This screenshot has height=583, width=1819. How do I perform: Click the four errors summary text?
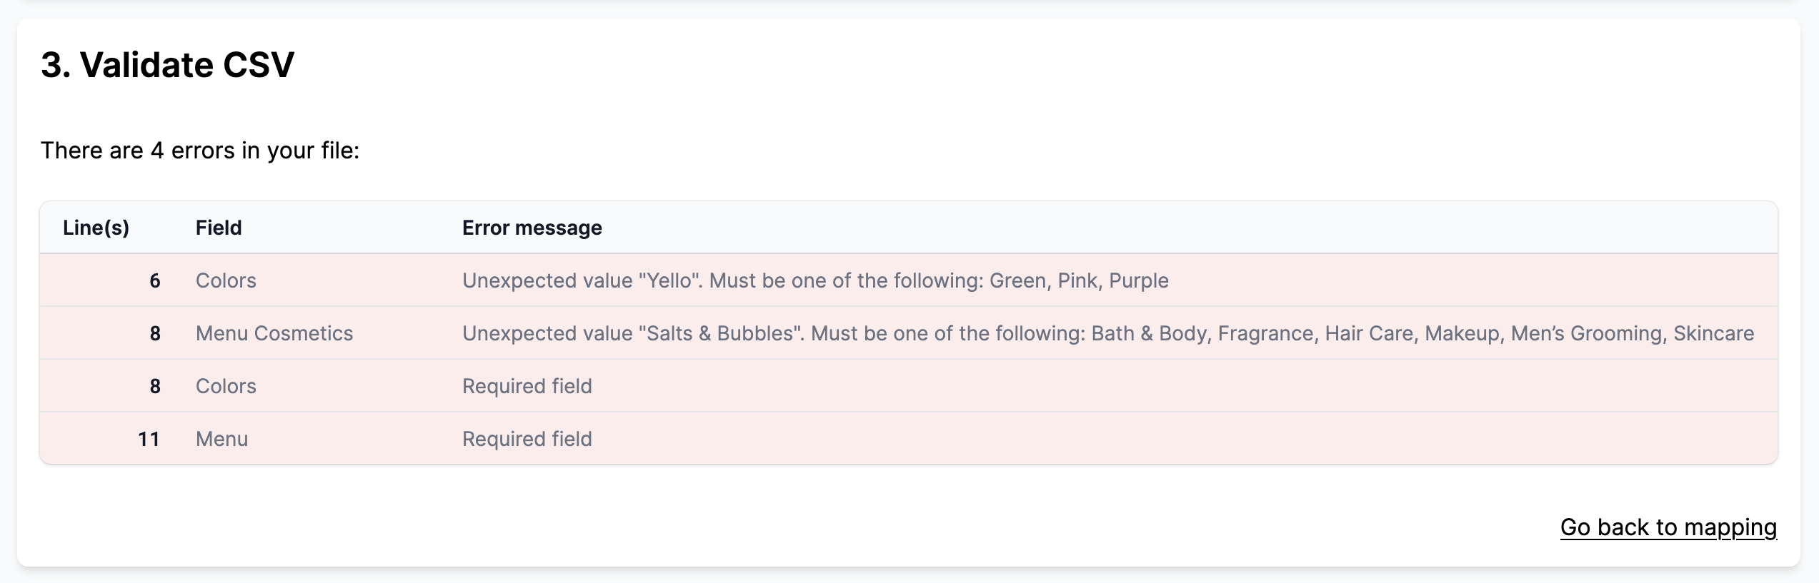(x=200, y=149)
